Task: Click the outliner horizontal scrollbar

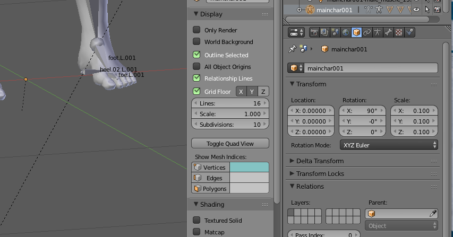Action: click(357, 19)
